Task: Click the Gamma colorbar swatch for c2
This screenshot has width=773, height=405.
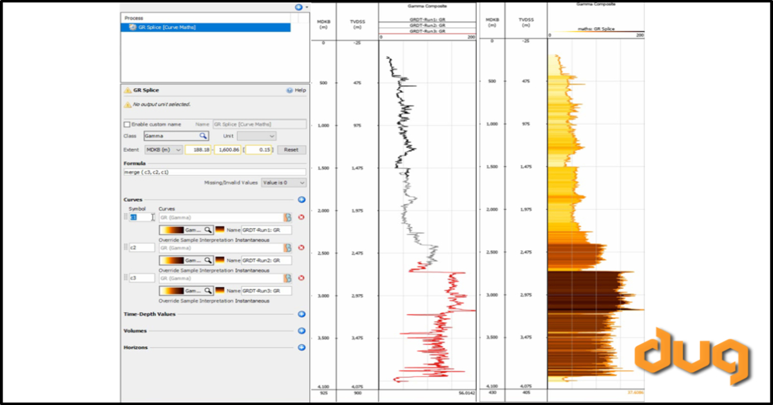Action: (171, 260)
